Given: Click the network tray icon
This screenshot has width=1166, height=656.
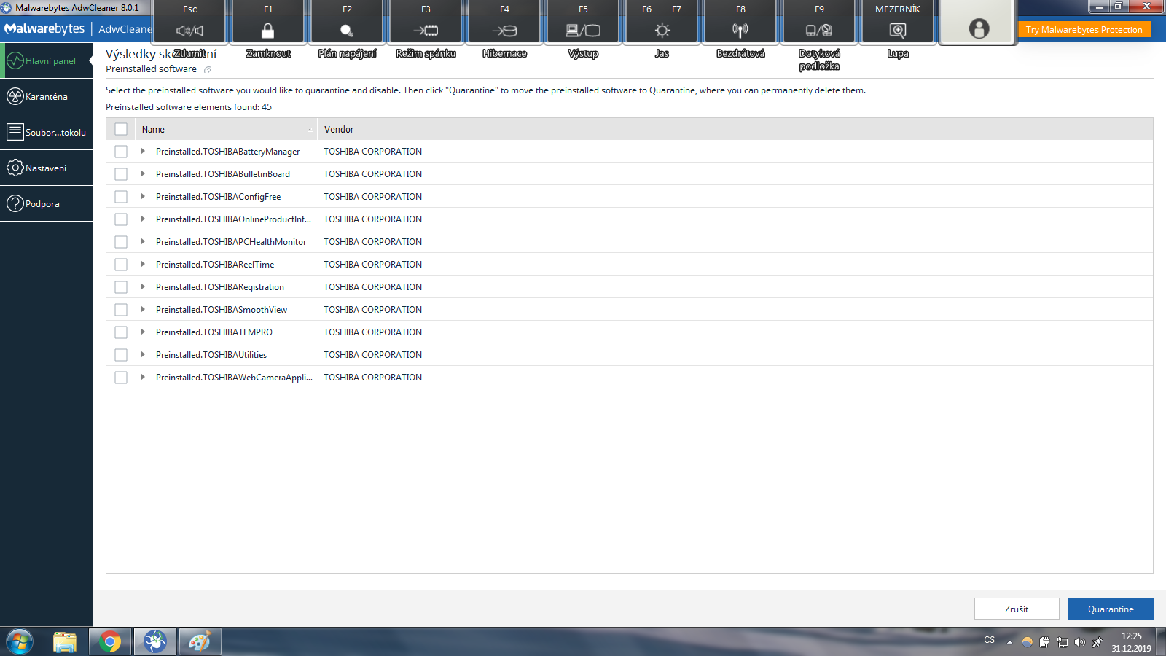Looking at the screenshot, I should point(1062,642).
